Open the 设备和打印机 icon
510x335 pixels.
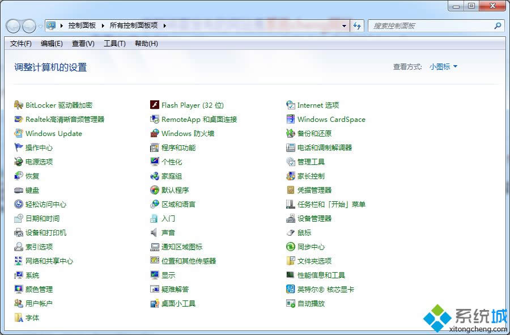(19, 232)
